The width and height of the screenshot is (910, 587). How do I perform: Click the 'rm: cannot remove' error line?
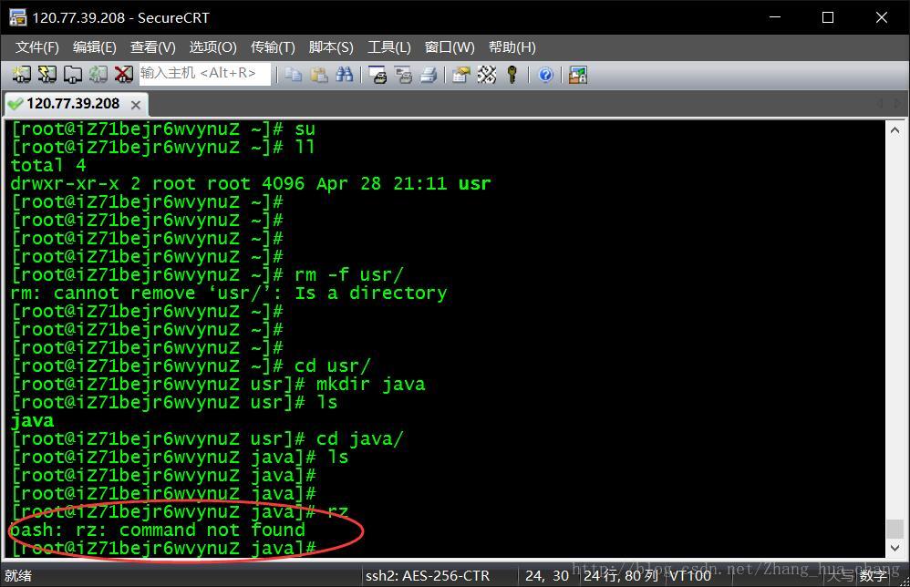coord(229,293)
